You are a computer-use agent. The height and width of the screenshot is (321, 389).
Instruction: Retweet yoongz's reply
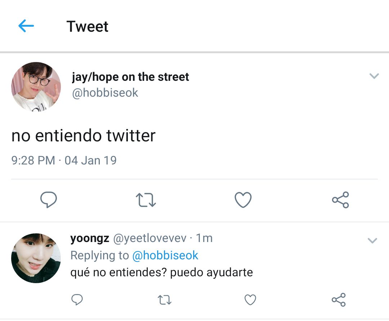pyautogui.click(x=165, y=300)
